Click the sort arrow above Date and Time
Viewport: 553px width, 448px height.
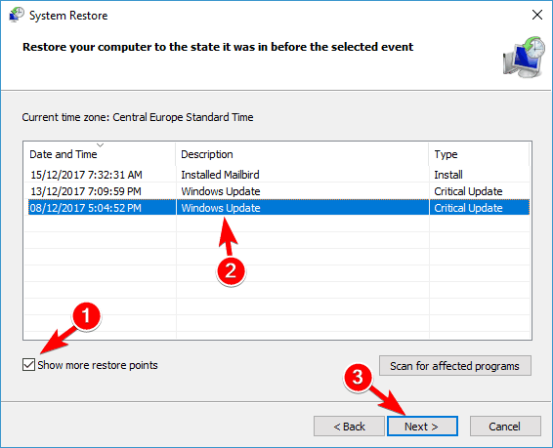point(101,145)
